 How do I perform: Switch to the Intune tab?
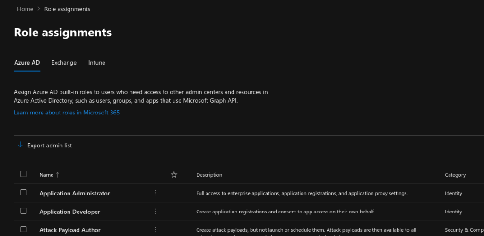tap(96, 63)
